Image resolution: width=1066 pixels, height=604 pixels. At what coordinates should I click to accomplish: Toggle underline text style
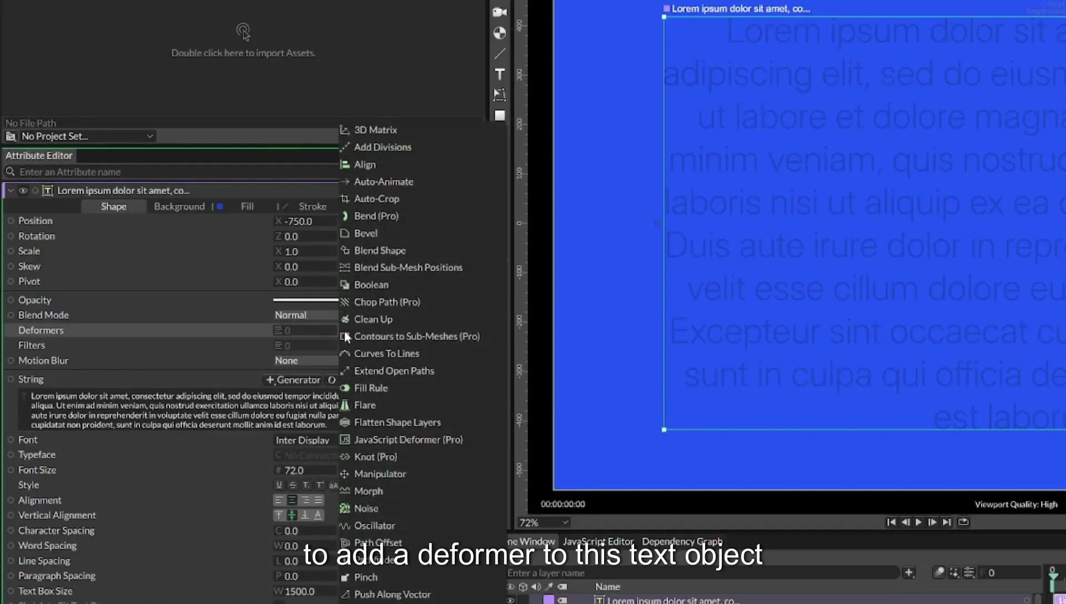(x=279, y=485)
